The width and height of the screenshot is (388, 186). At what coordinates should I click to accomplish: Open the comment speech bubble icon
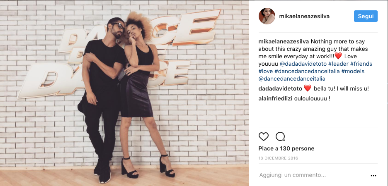coord(280,136)
